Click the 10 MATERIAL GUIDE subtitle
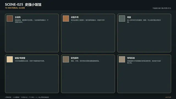This screenshot has height=99, width=176. tap(15, 8)
